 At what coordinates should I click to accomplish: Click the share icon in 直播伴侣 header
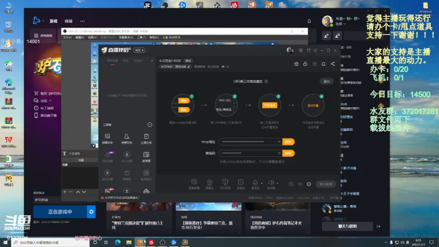(x=333, y=64)
